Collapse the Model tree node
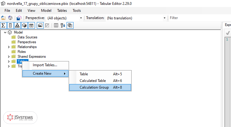 5,32
